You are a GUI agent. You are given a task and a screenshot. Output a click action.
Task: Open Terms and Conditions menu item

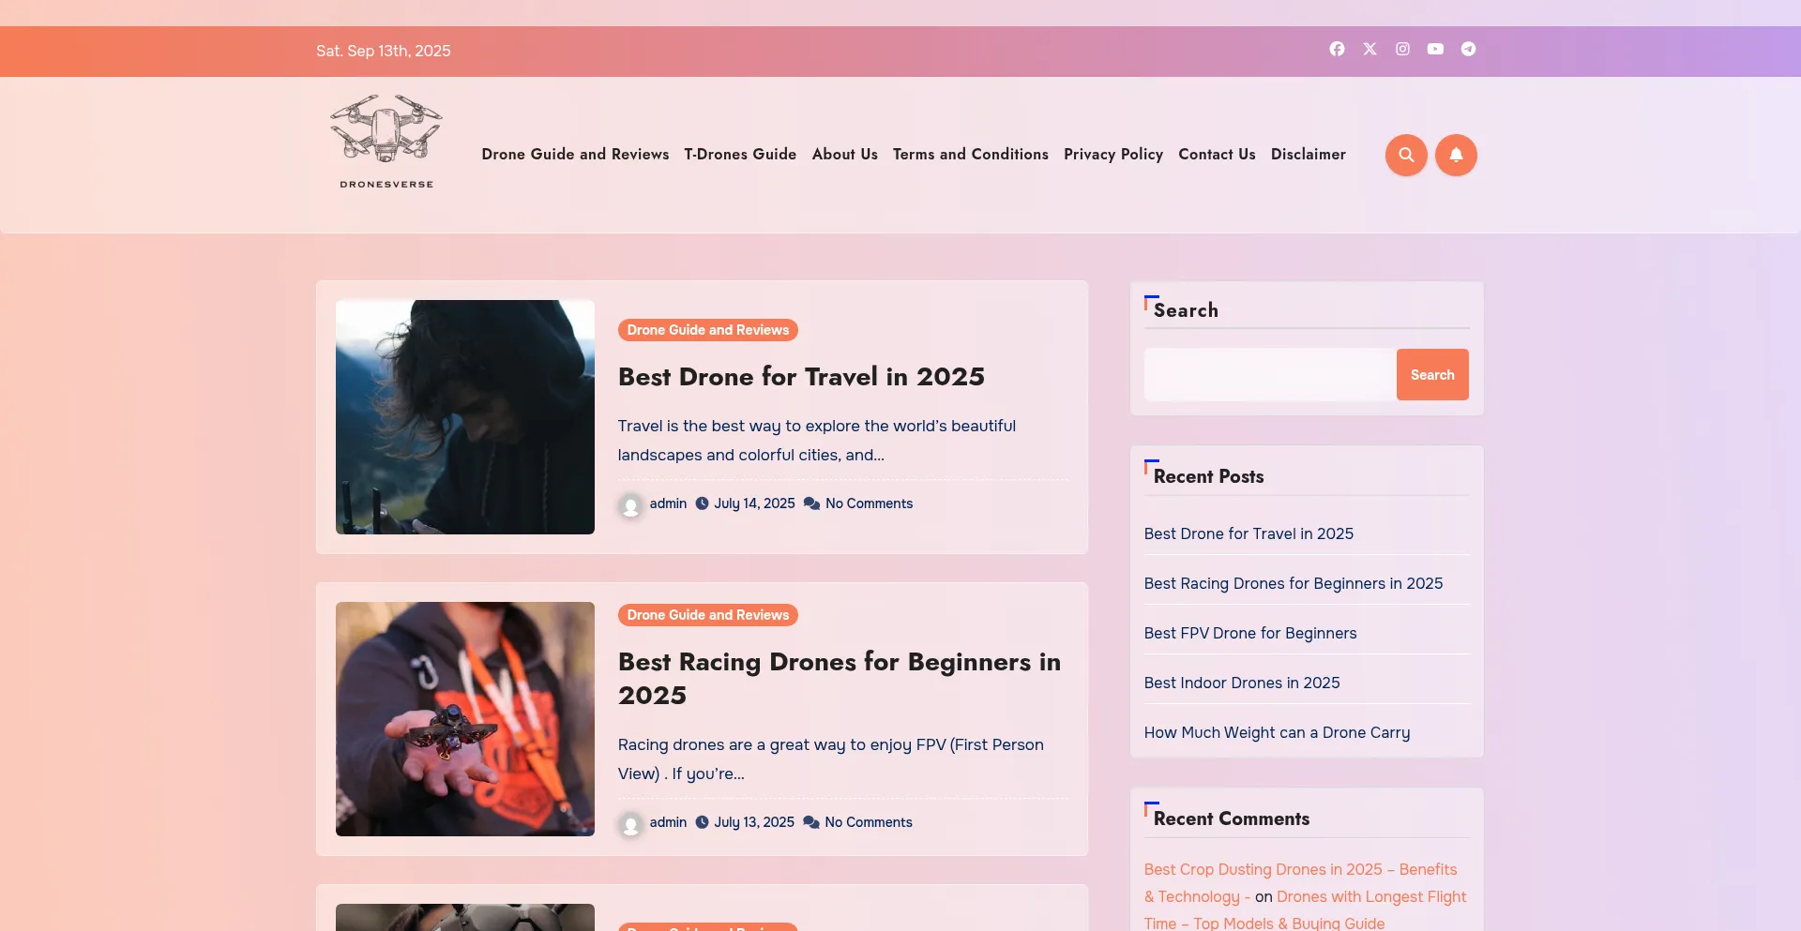coord(971,154)
